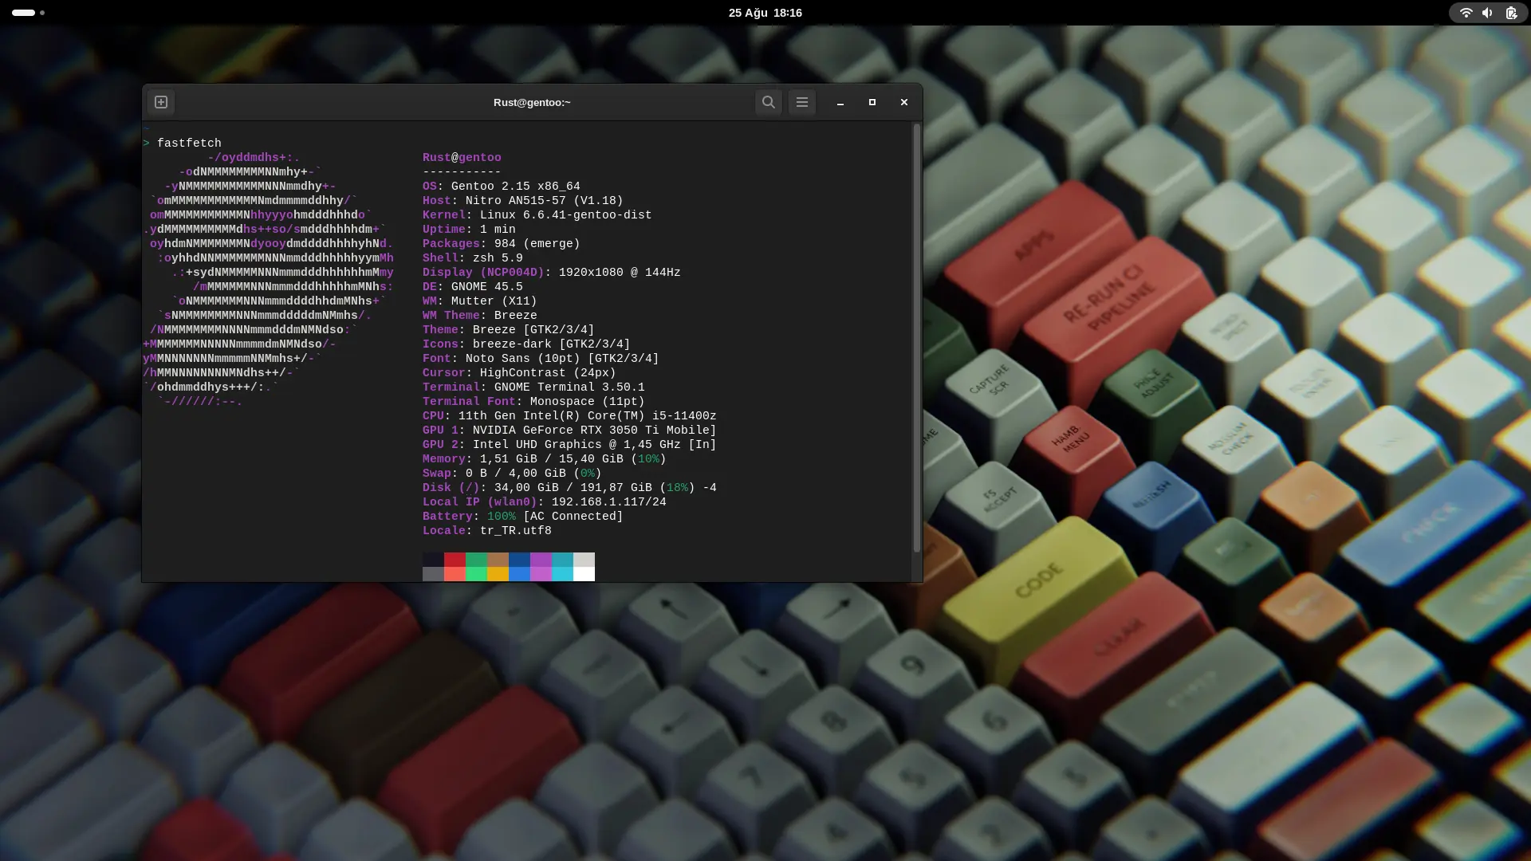This screenshot has height=861, width=1531.
Task: Click the "WM: Mutter (X11)" line
Action: tap(480, 301)
